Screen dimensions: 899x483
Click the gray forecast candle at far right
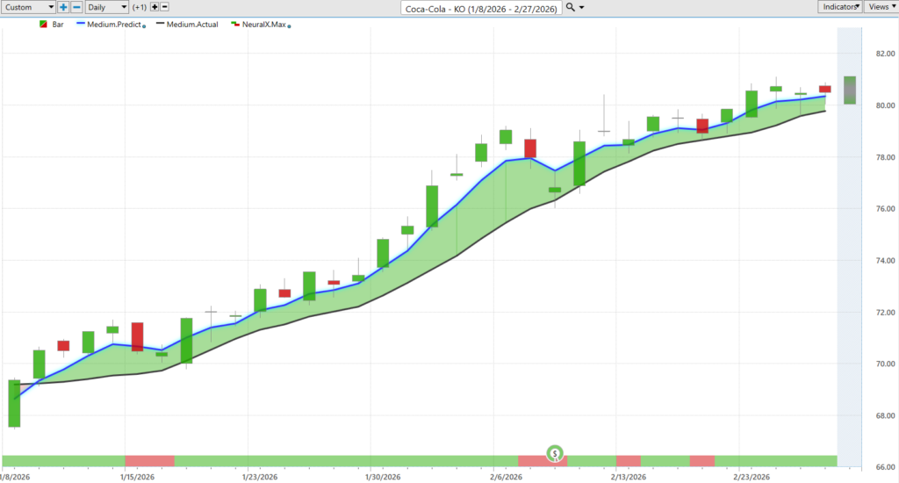[x=849, y=90]
